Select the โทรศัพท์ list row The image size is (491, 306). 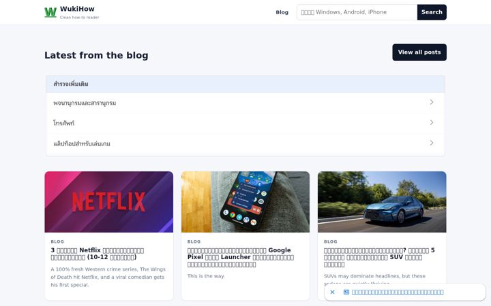tap(245, 123)
